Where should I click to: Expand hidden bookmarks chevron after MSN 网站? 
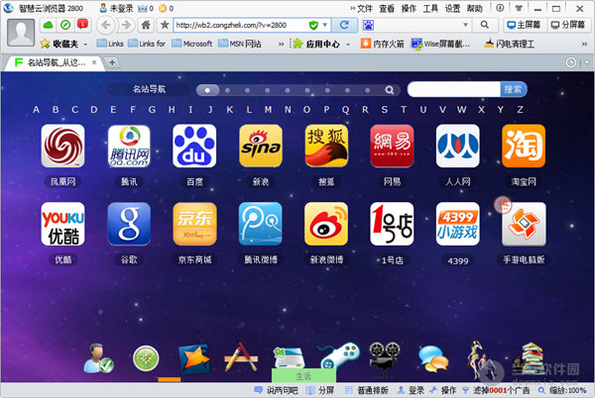(281, 45)
